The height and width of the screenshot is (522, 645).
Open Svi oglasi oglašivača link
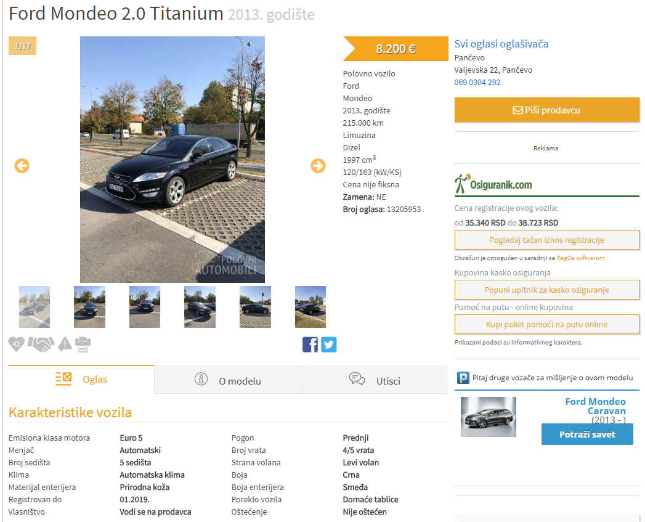pos(501,44)
